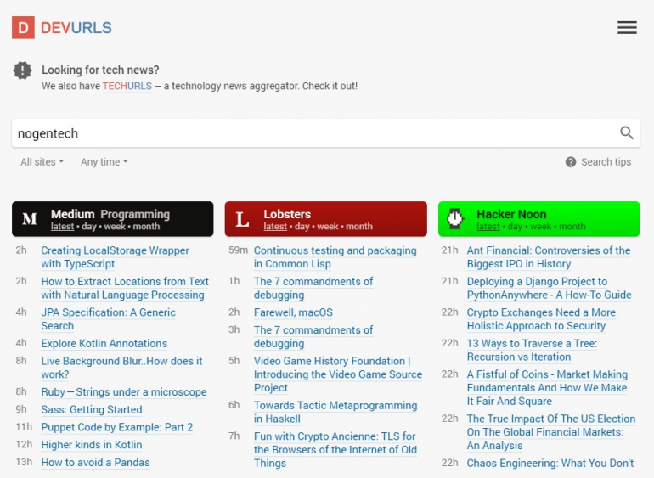Open How to avoid a Pandas

[95, 462]
